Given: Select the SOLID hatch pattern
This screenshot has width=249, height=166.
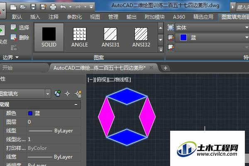Looking at the screenshot, I should [49, 37].
